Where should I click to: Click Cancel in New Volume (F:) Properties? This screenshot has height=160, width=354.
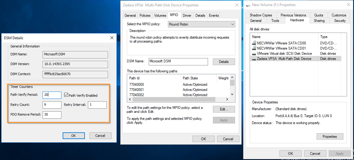(315, 153)
